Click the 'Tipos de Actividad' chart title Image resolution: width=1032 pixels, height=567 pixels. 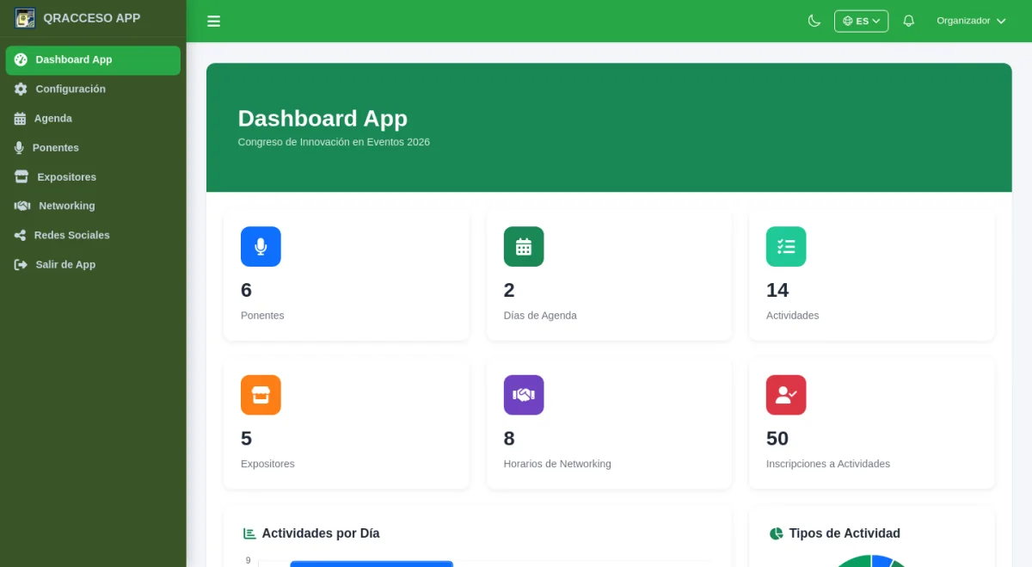point(845,533)
